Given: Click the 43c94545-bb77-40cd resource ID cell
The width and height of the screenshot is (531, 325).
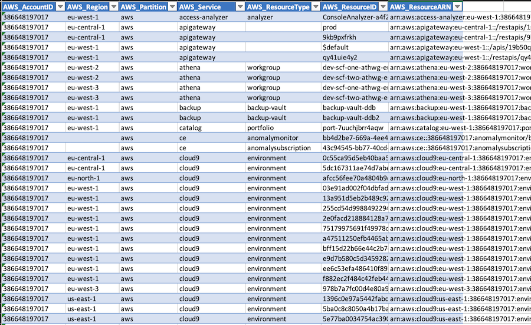Looking at the screenshot, I should pyautogui.click(x=355, y=147).
